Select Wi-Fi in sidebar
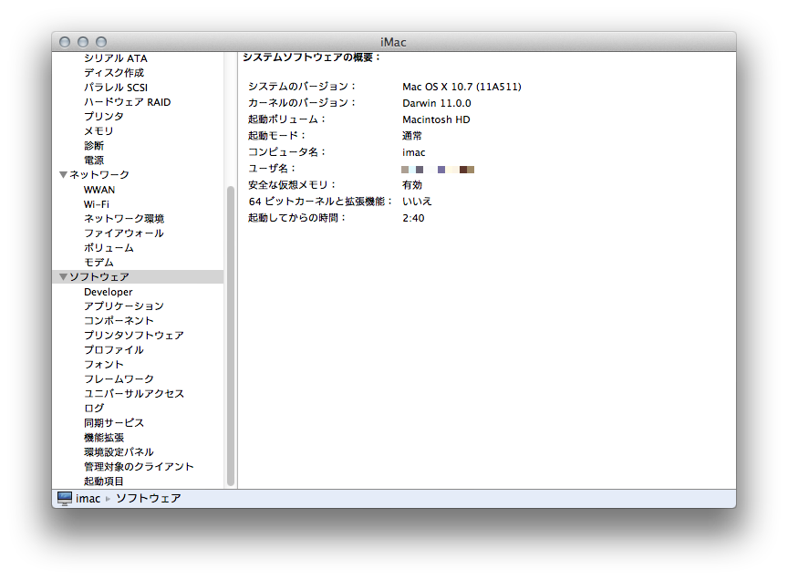The width and height of the screenshot is (788, 580). [96, 204]
